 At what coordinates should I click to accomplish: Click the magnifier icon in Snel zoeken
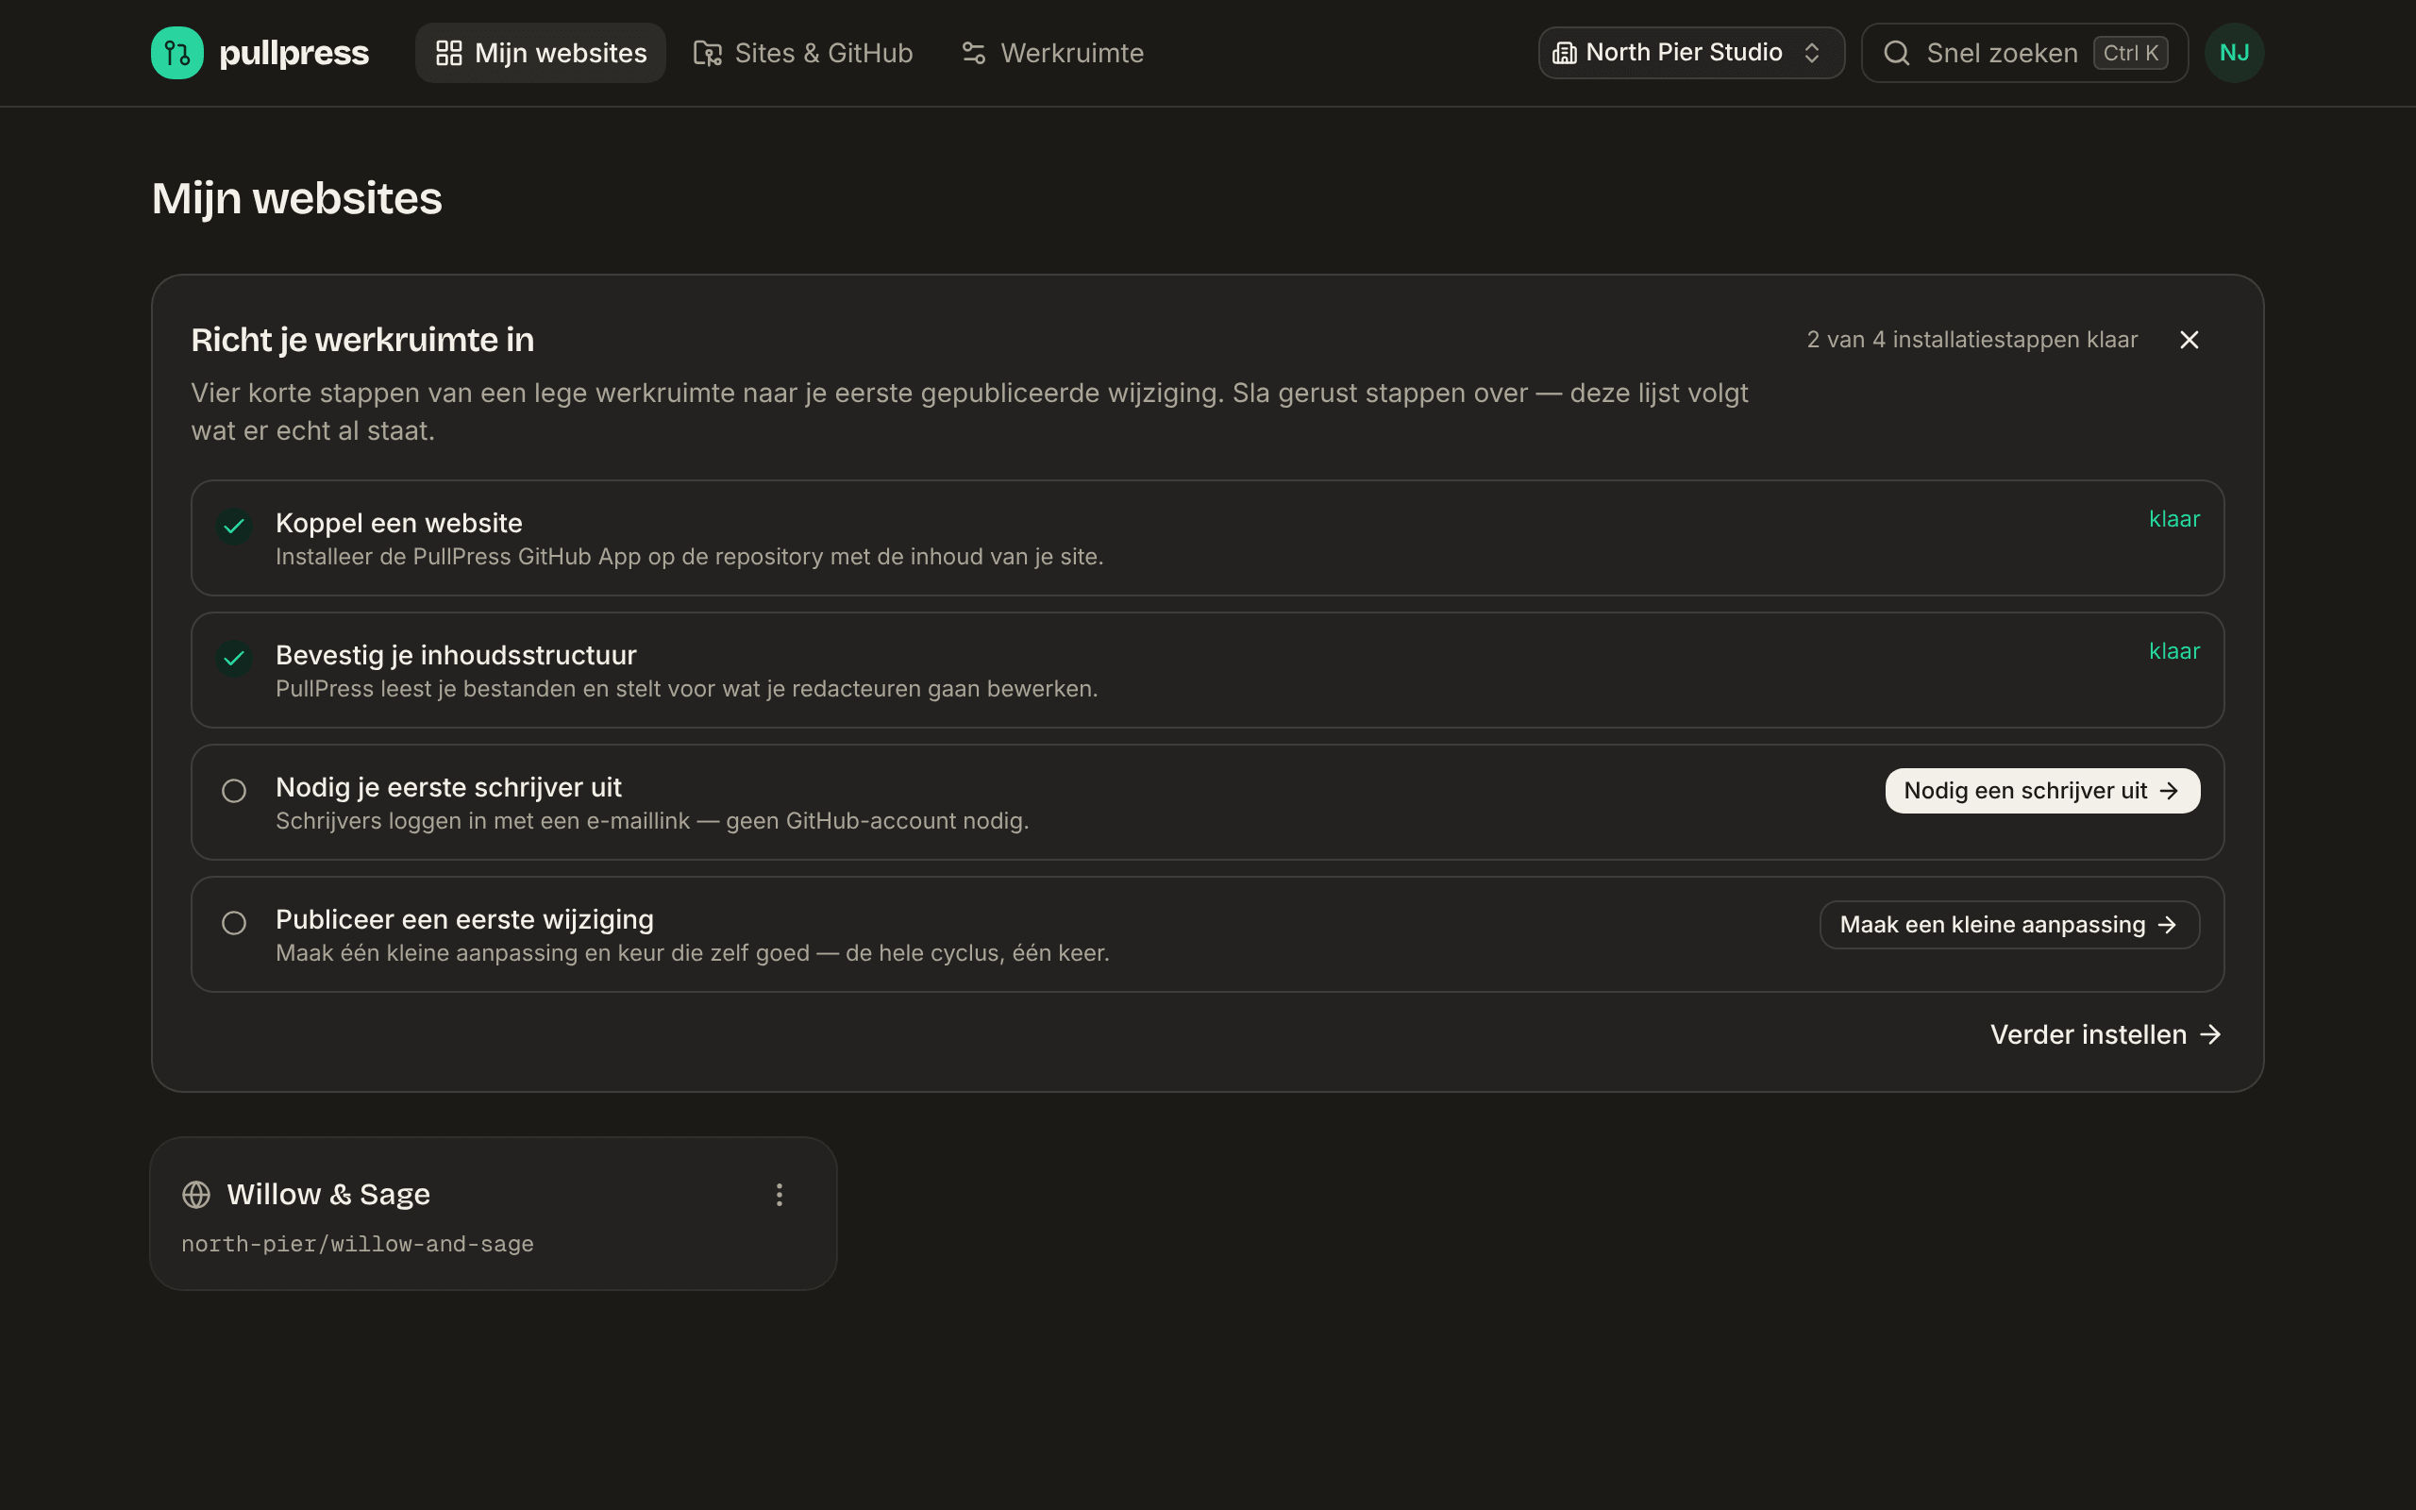pos(1897,53)
